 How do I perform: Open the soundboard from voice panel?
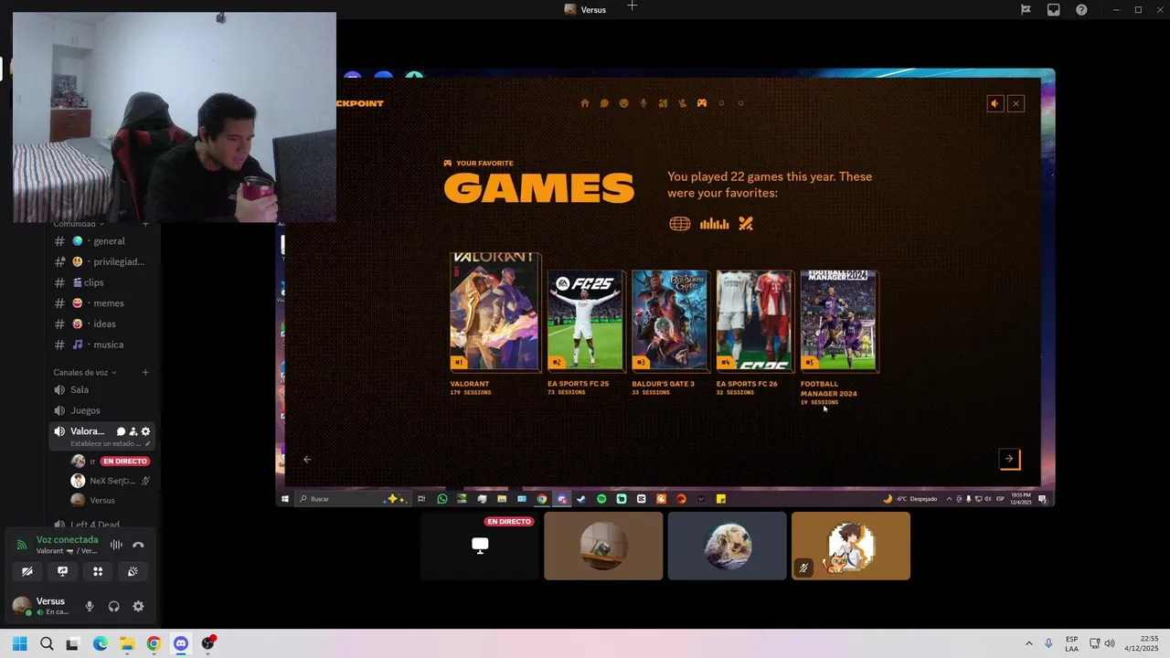[133, 571]
